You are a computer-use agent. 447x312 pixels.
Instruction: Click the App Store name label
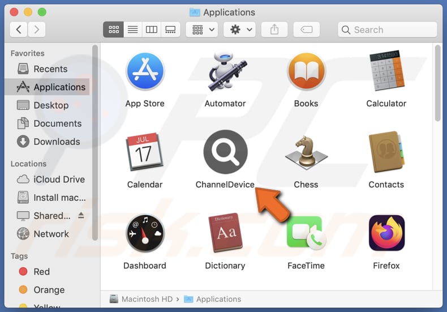(145, 104)
